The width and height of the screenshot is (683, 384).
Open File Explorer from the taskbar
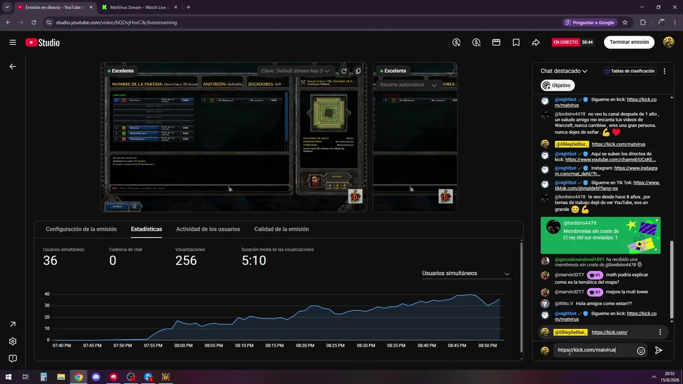pos(61,377)
